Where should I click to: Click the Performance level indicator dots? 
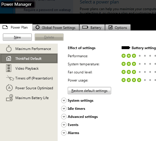pos(139,56)
